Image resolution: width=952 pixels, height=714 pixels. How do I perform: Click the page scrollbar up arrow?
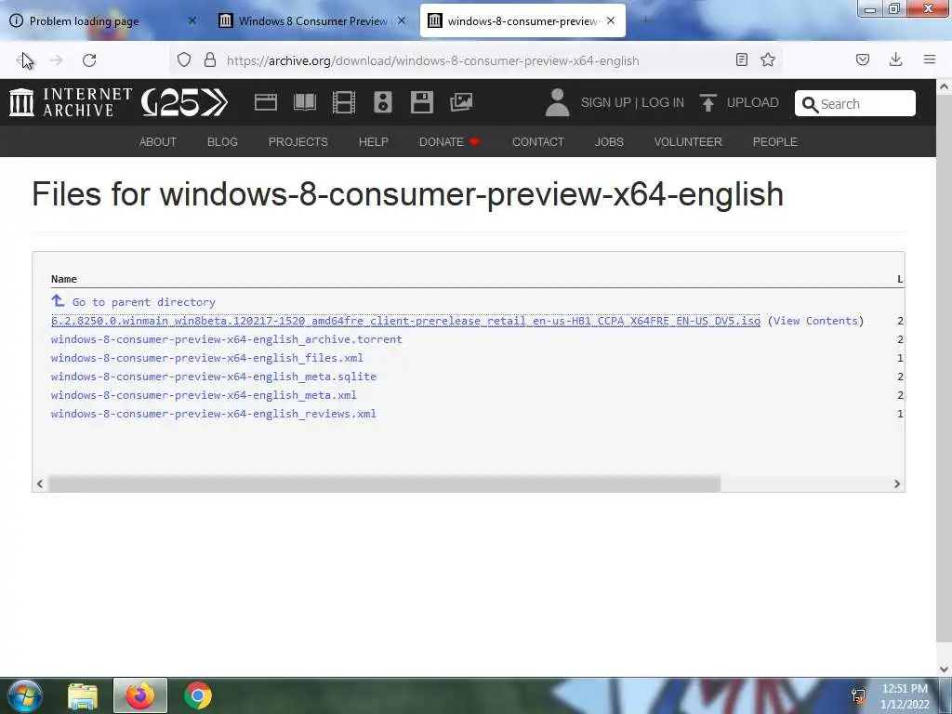pyautogui.click(x=945, y=86)
